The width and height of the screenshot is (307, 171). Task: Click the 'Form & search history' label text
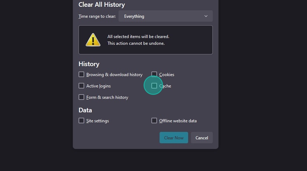(107, 97)
